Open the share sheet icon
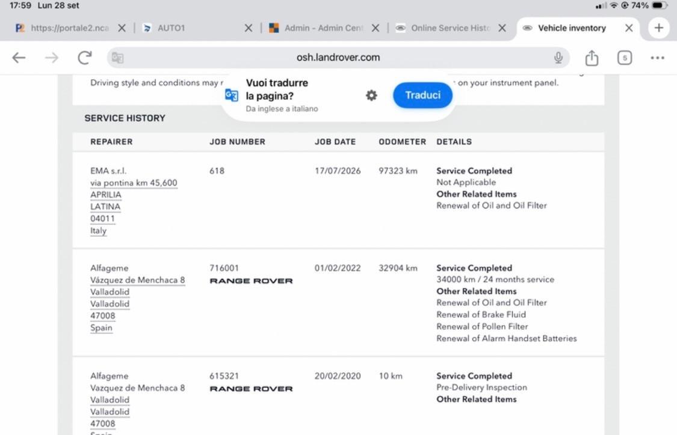The image size is (677, 435). point(592,57)
